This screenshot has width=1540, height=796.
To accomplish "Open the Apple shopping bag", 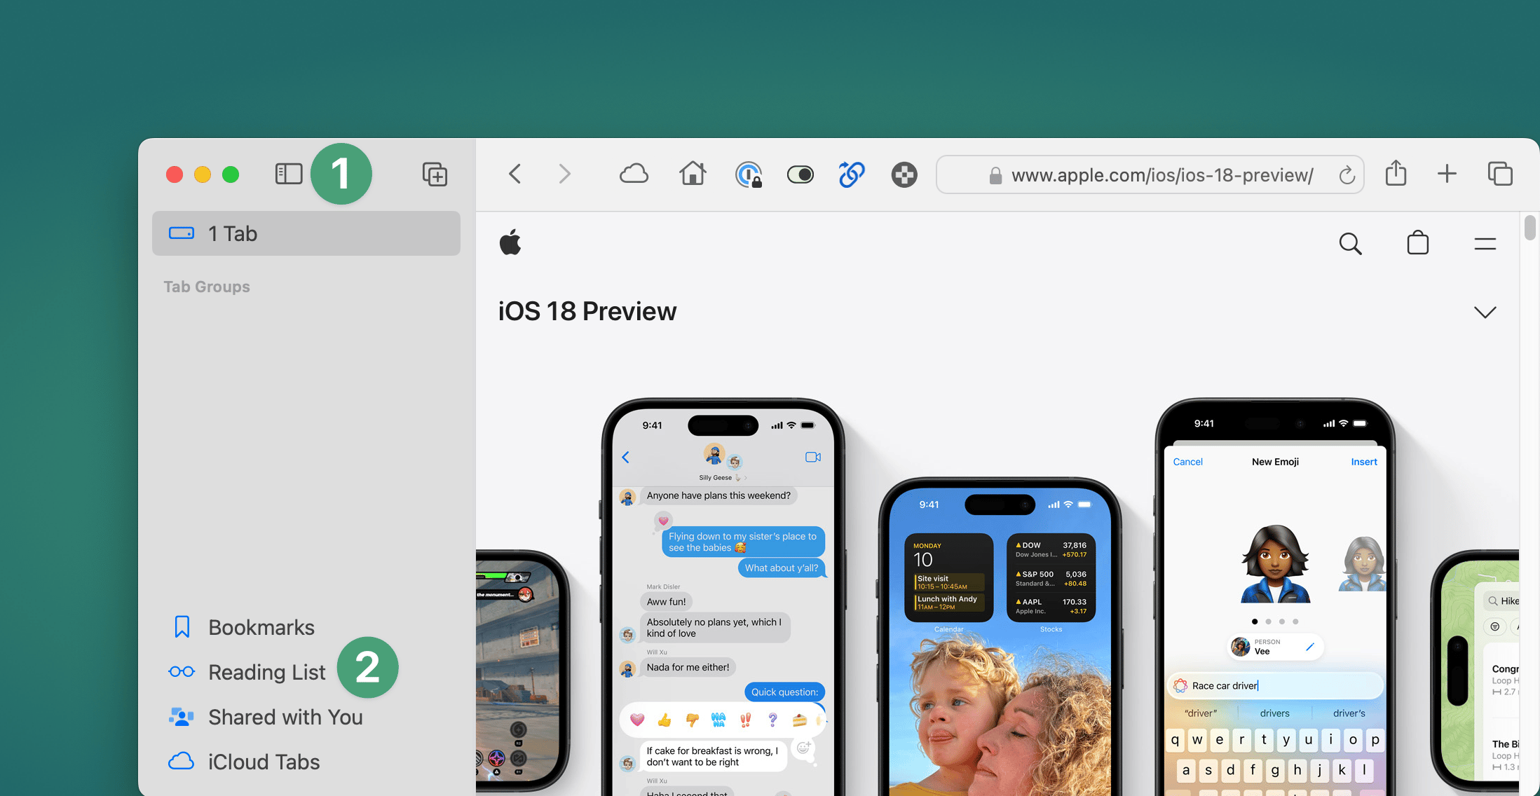I will 1418,242.
